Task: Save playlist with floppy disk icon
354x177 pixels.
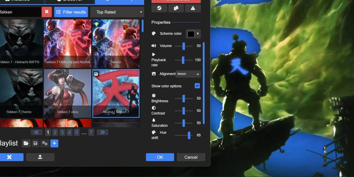Action: (35, 144)
